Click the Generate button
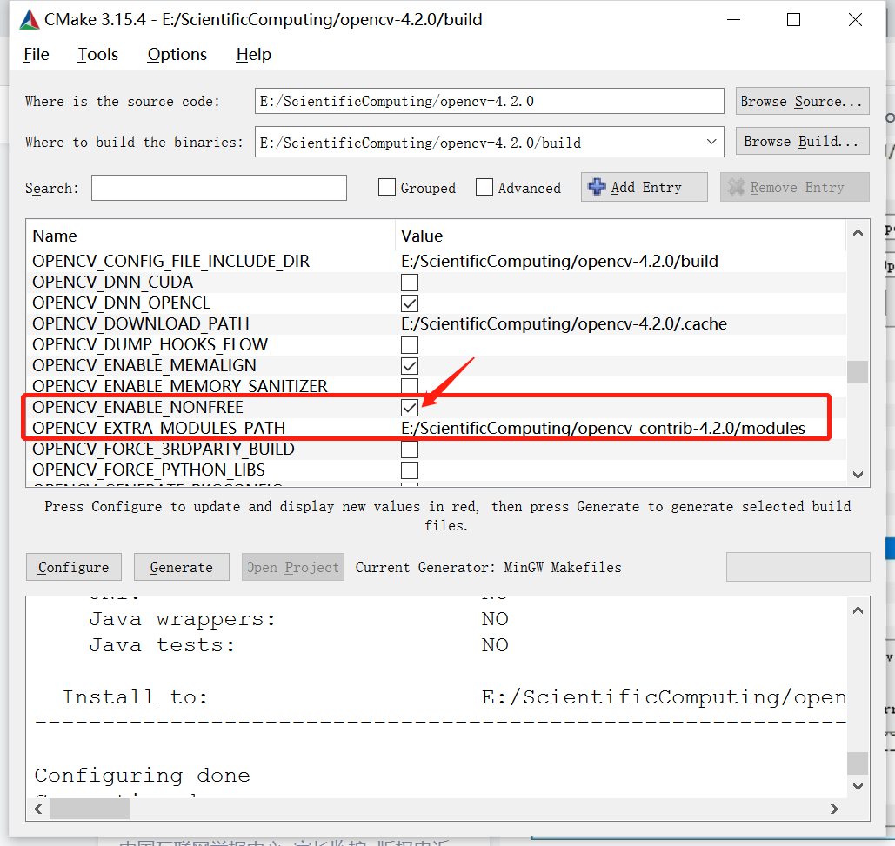The width and height of the screenshot is (895, 846). 182,567
